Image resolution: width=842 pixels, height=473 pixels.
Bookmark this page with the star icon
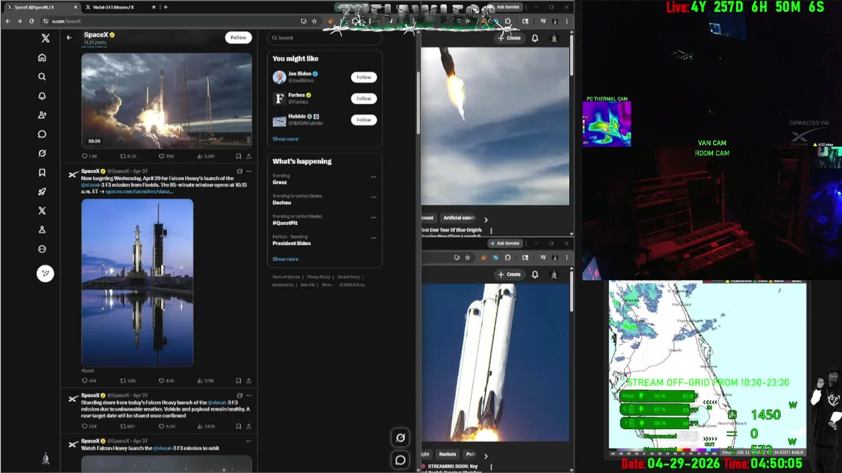click(314, 21)
